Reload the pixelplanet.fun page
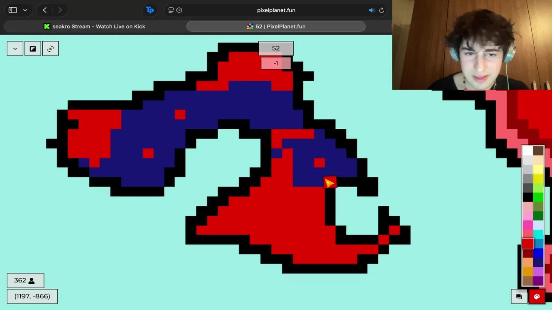552x310 pixels. (382, 10)
